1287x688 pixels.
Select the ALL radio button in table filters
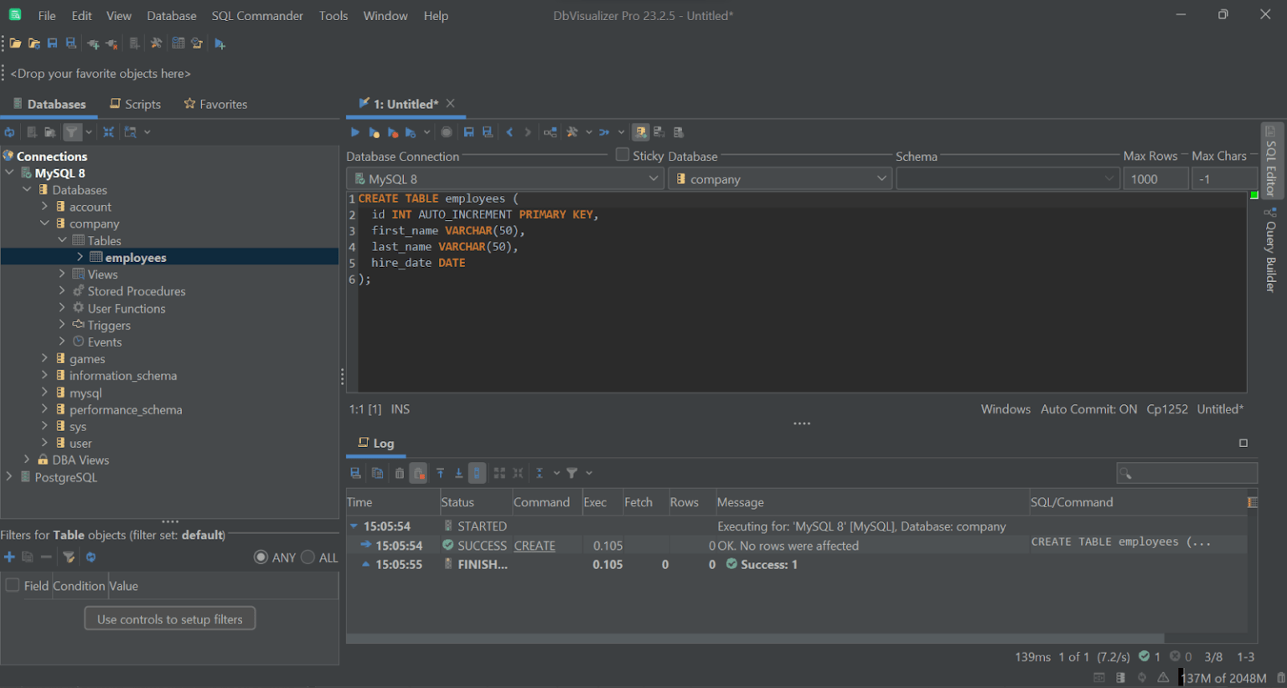tap(306, 557)
